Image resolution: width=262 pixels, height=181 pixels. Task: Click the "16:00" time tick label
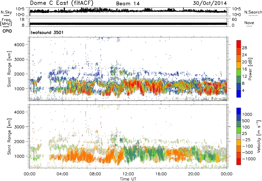(x=161, y=174)
